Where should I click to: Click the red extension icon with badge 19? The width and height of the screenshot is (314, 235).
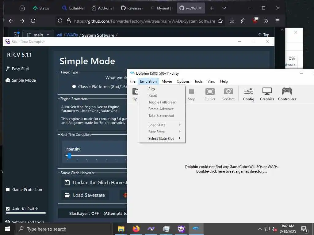tap(255, 21)
